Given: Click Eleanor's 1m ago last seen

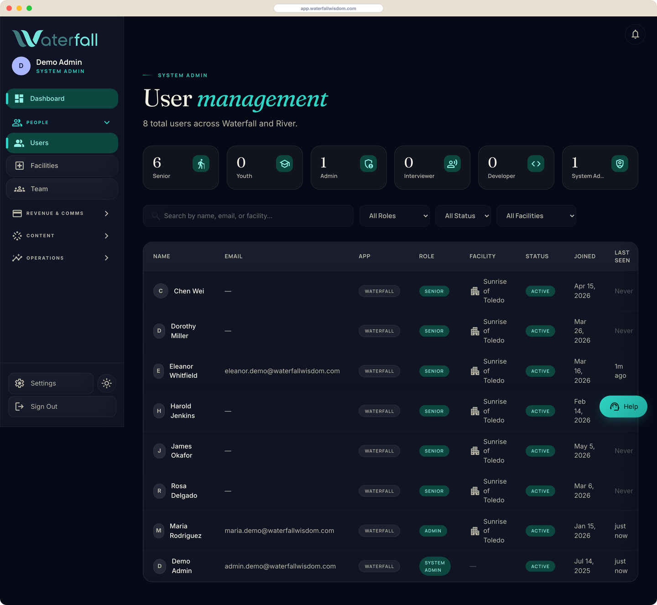Looking at the screenshot, I should pos(620,371).
